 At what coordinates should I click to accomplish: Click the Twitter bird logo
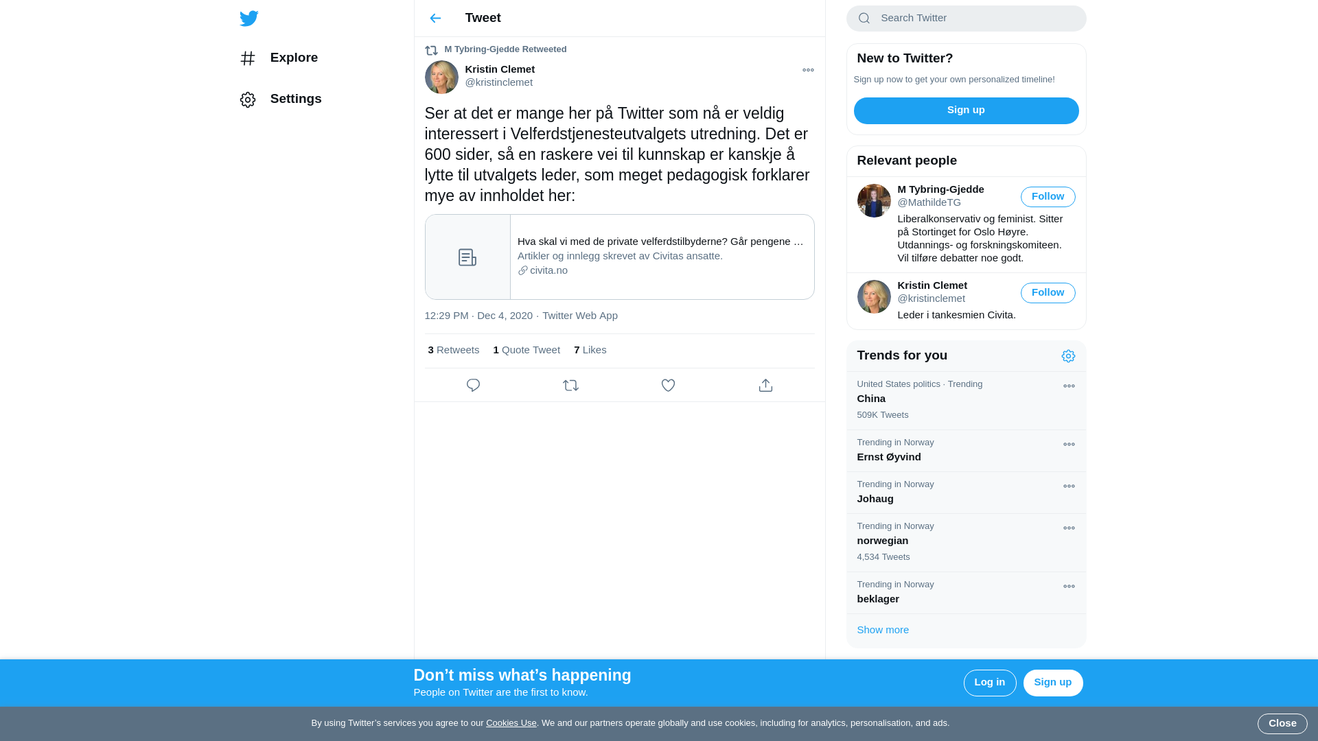click(x=248, y=19)
